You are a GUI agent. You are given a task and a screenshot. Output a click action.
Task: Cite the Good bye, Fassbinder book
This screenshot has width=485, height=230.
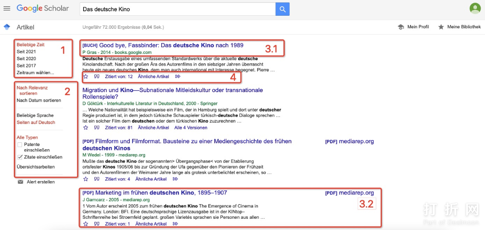(97, 77)
